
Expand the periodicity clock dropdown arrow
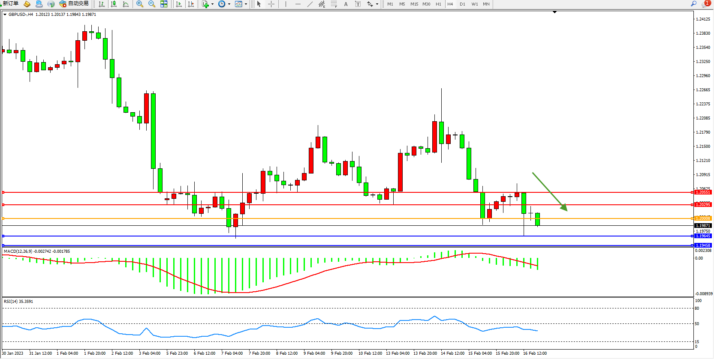(x=229, y=4)
